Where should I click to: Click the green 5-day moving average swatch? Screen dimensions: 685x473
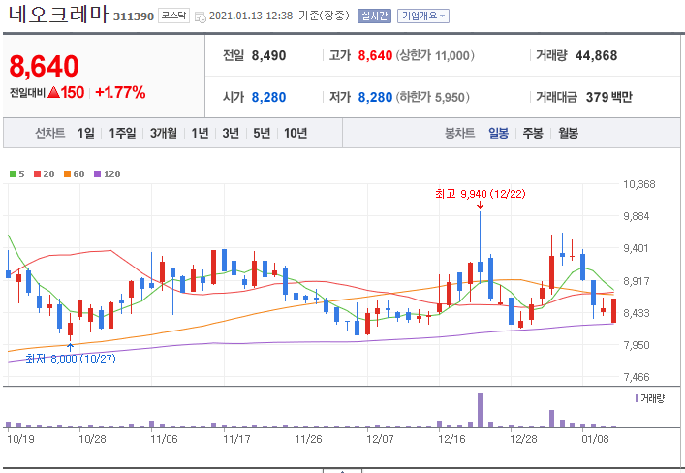click(x=14, y=174)
